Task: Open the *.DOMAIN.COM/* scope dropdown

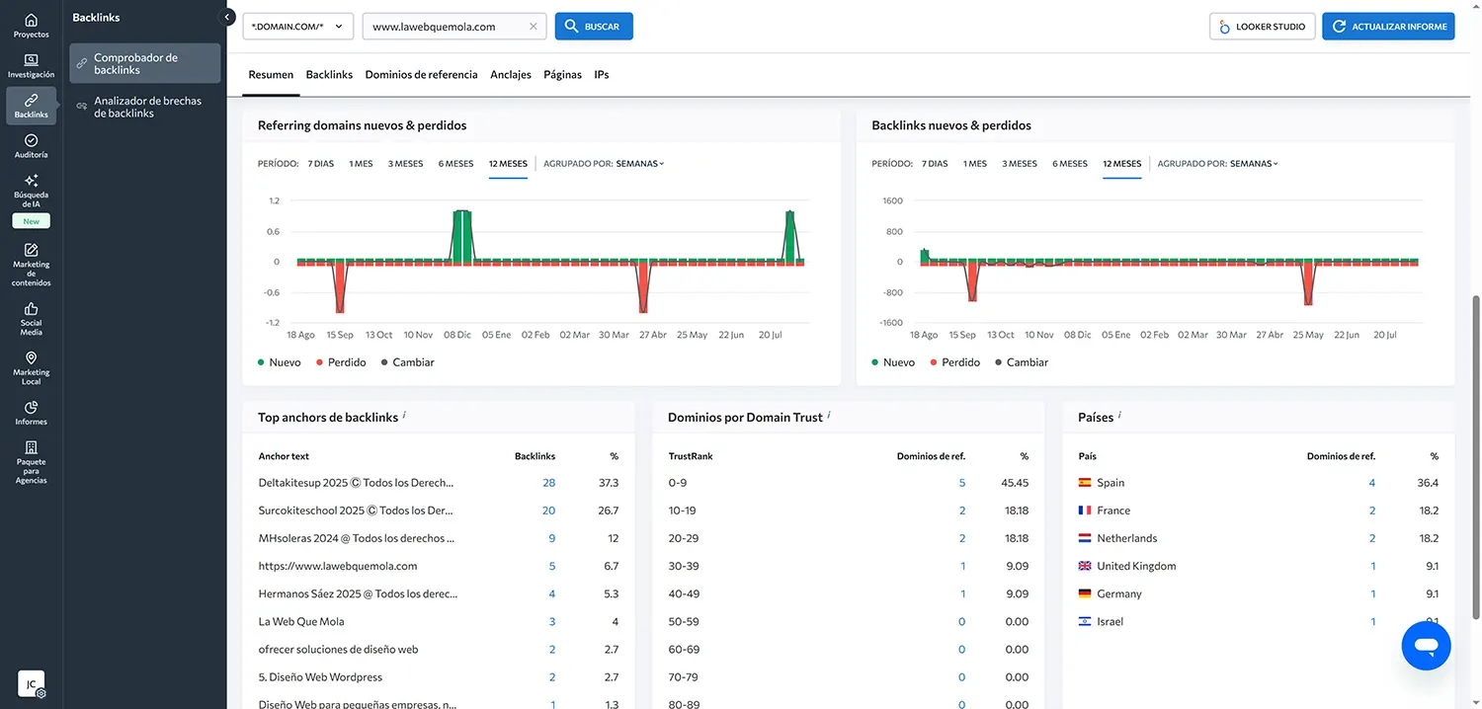Action: (297, 27)
